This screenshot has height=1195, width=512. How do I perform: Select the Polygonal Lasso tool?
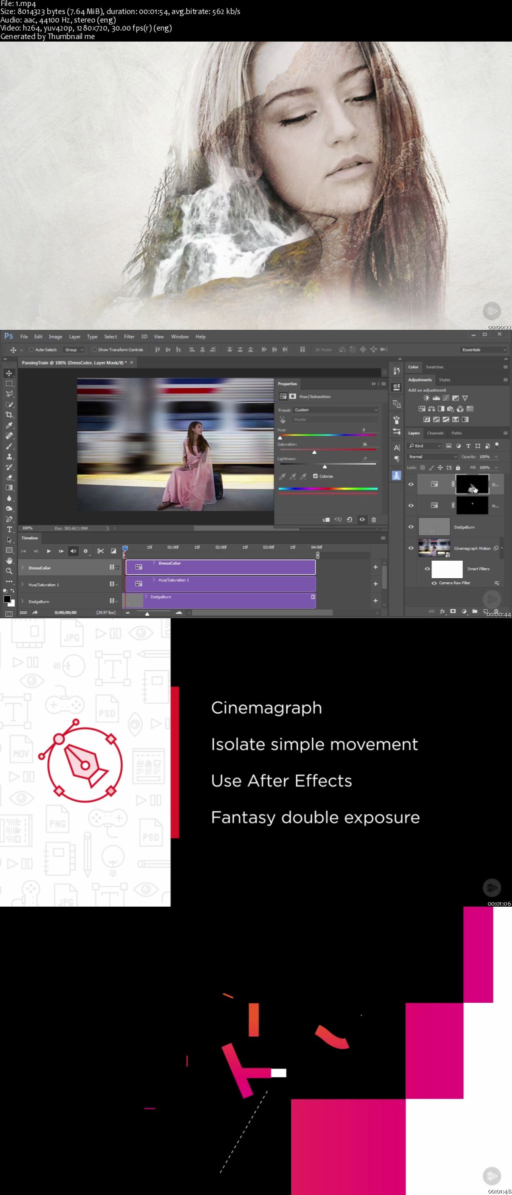coord(9,394)
